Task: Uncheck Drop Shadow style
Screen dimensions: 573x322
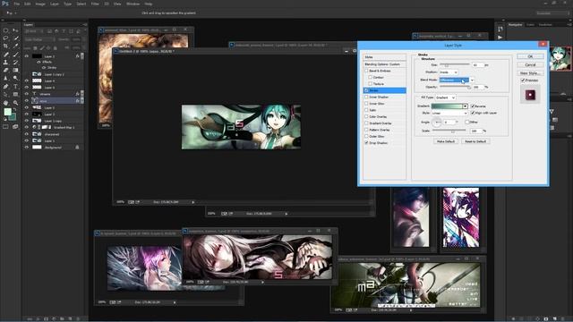Action: pos(366,143)
